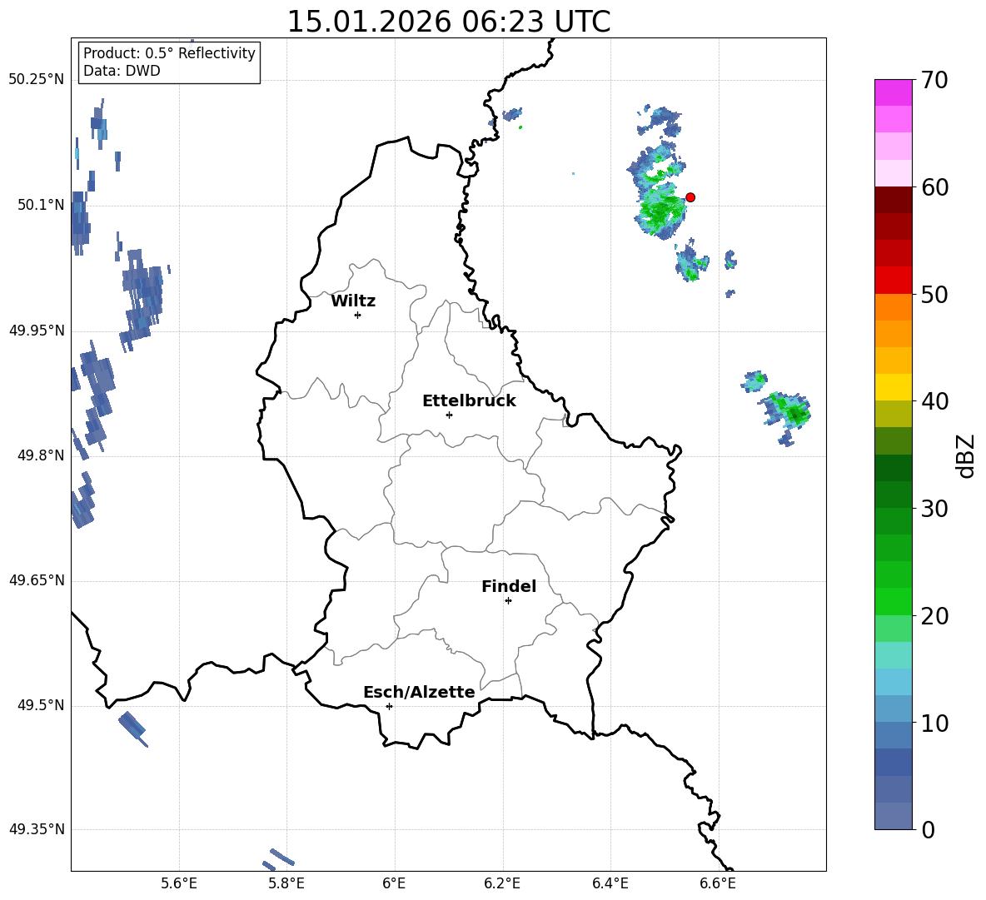The height and width of the screenshot is (900, 986).
Task: Click the 5.8°E longitude label
Action: click(x=286, y=883)
